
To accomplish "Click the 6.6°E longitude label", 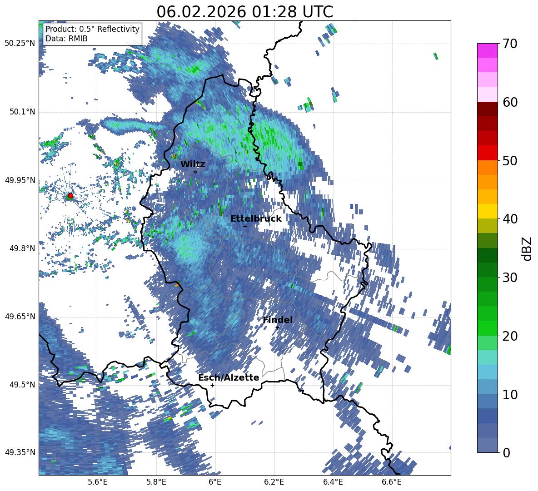I will [392, 482].
